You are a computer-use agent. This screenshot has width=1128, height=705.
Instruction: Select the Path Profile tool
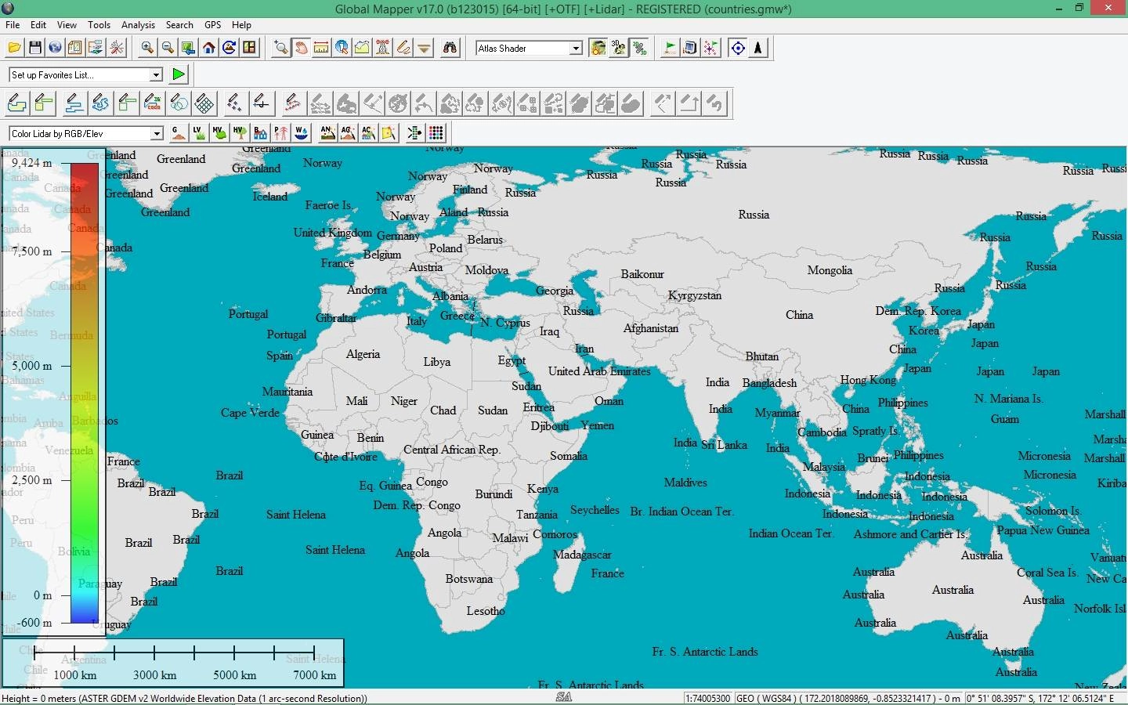pos(362,48)
